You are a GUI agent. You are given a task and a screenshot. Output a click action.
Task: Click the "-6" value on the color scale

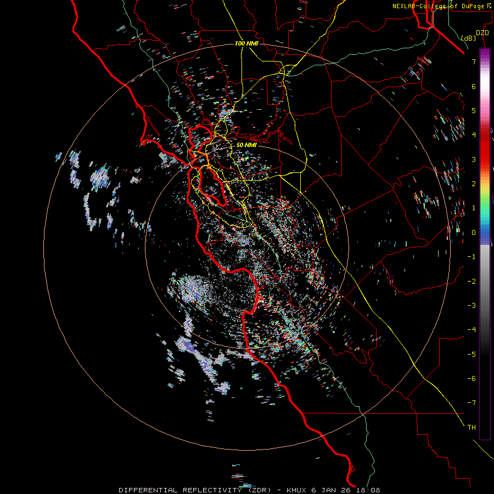(x=471, y=378)
